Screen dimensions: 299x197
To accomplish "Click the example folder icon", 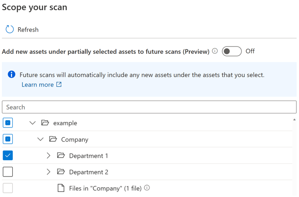I will (45, 123).
